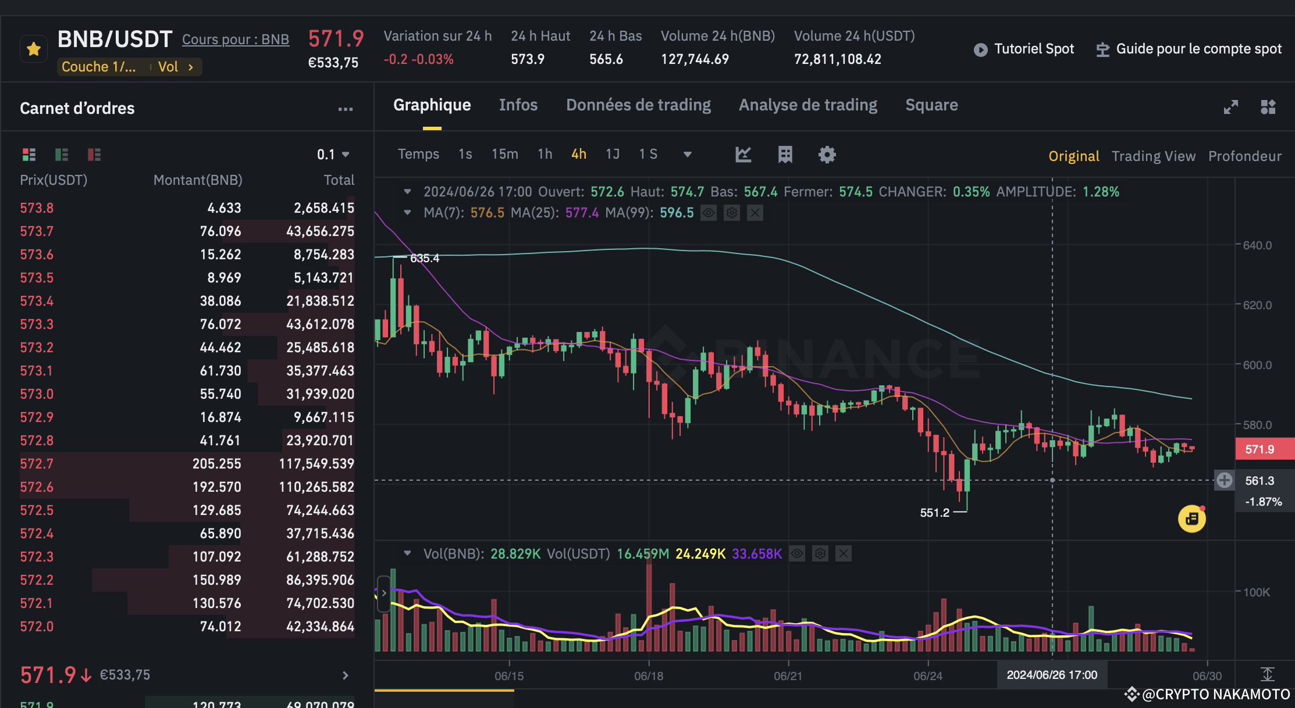Click the yellow floating chat button
Image resolution: width=1295 pixels, height=708 pixels.
pyautogui.click(x=1191, y=519)
